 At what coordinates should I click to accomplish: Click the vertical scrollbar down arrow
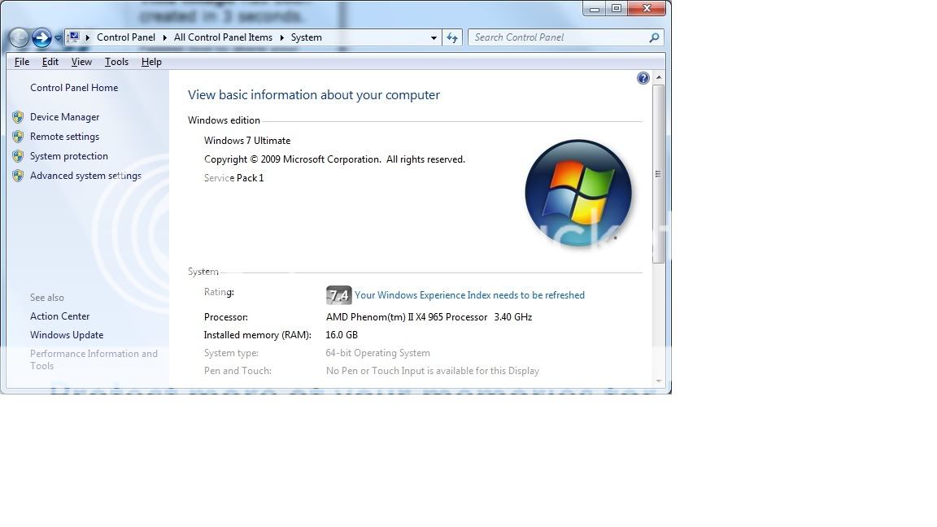point(659,381)
